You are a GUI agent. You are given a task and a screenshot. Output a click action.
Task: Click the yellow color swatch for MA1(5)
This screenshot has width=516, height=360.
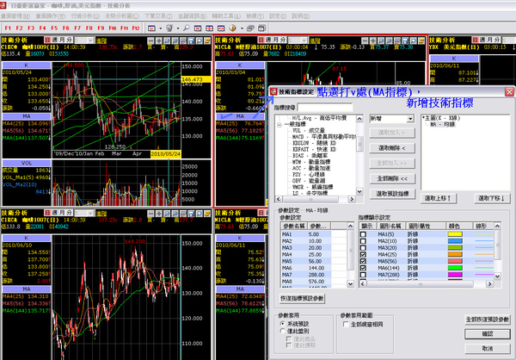coord(453,235)
